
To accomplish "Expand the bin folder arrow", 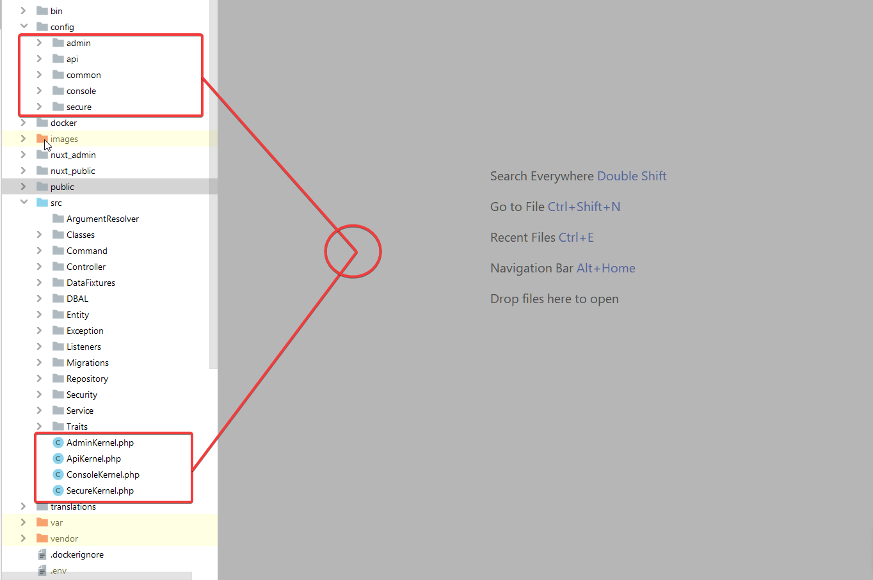I will (x=23, y=11).
